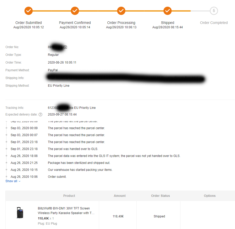Open the expected delivery date help icon
Screen dimensions: 235x229
coord(40,114)
